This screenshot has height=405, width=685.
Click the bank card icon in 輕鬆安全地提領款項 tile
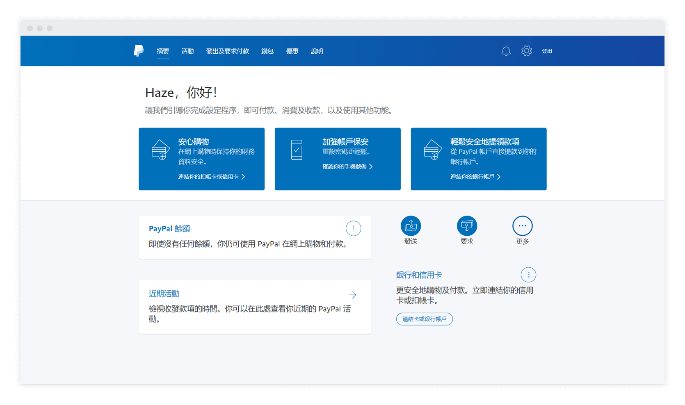tap(433, 150)
